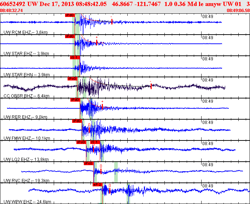Click the station label UW RVC EHZ -- 19.3km
The image size is (250, 204).
(x=27, y=181)
